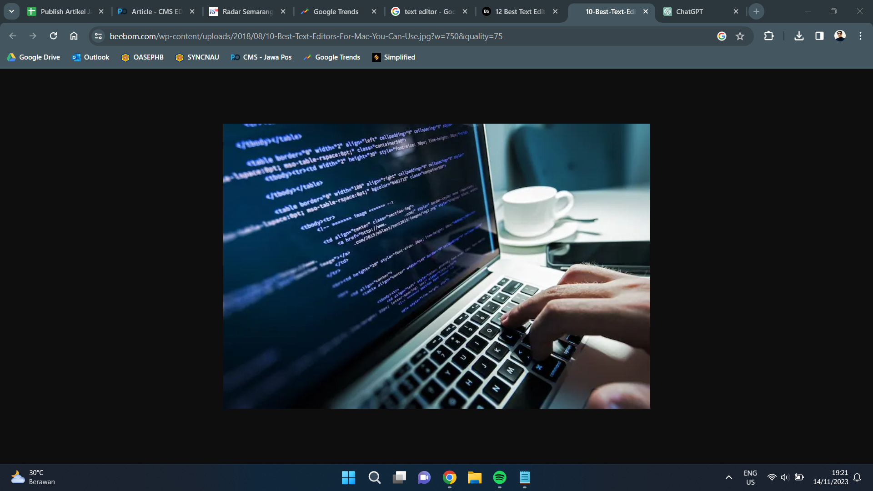The image size is (873, 491).
Task: Open the CMS - Jawa Pos bookmark
Action: (x=261, y=57)
